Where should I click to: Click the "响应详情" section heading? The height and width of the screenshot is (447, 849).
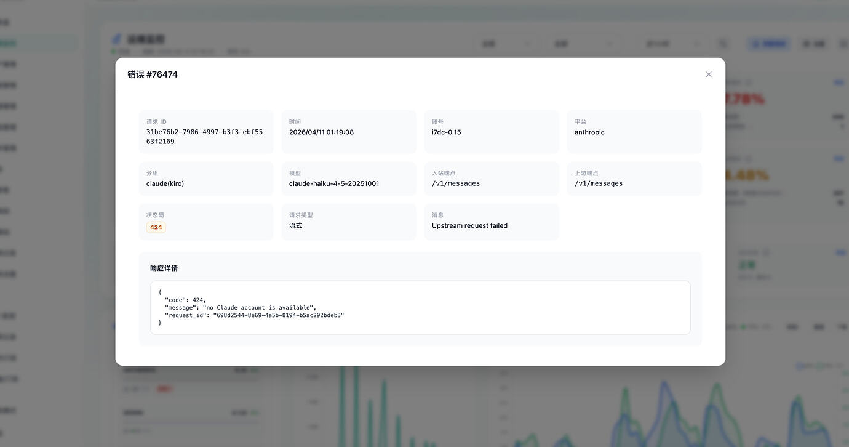pyautogui.click(x=164, y=268)
